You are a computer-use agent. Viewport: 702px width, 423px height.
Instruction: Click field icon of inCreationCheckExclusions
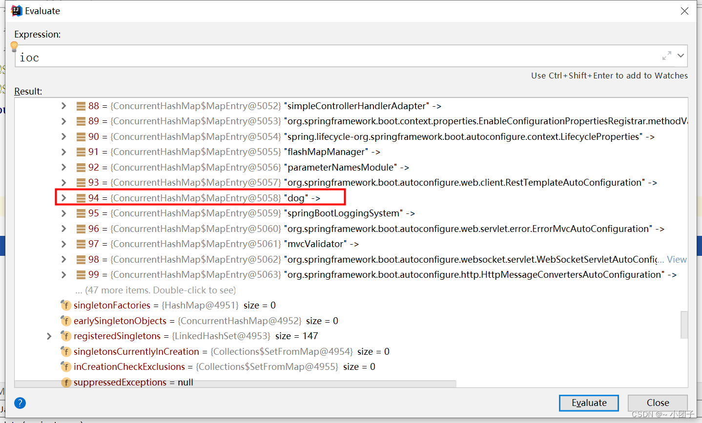pyautogui.click(x=66, y=366)
